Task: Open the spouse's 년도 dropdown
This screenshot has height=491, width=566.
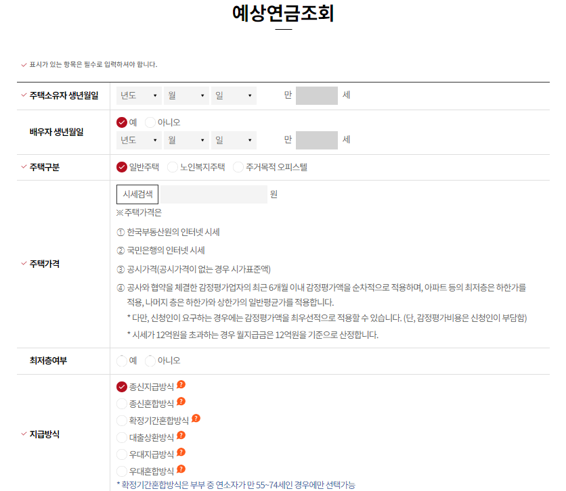Action: pyautogui.click(x=137, y=140)
